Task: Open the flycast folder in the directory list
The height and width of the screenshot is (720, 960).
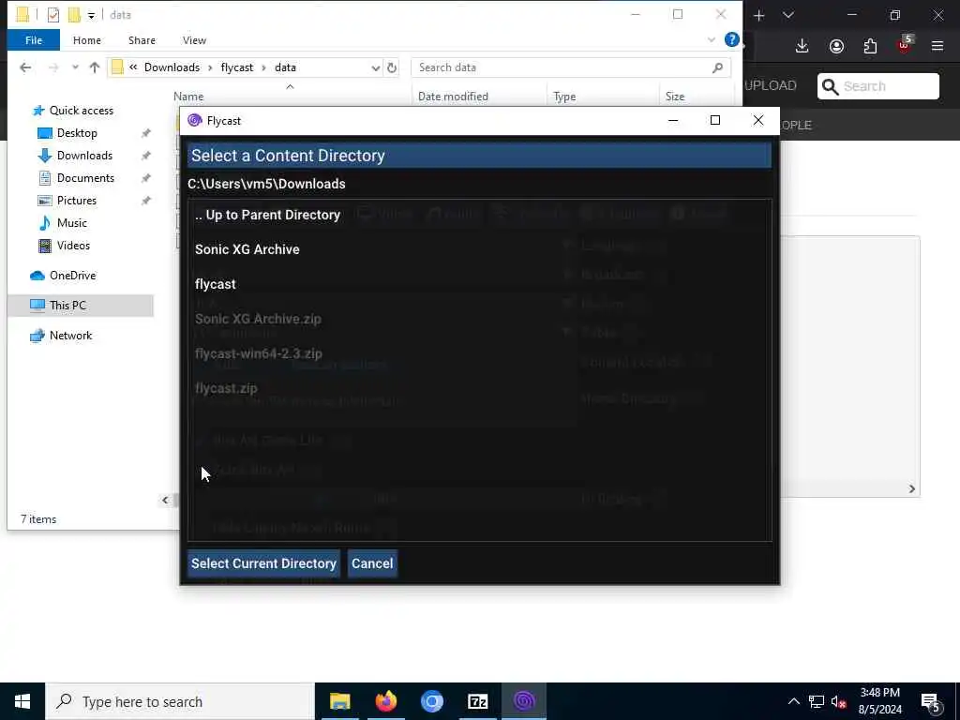Action: point(215,284)
